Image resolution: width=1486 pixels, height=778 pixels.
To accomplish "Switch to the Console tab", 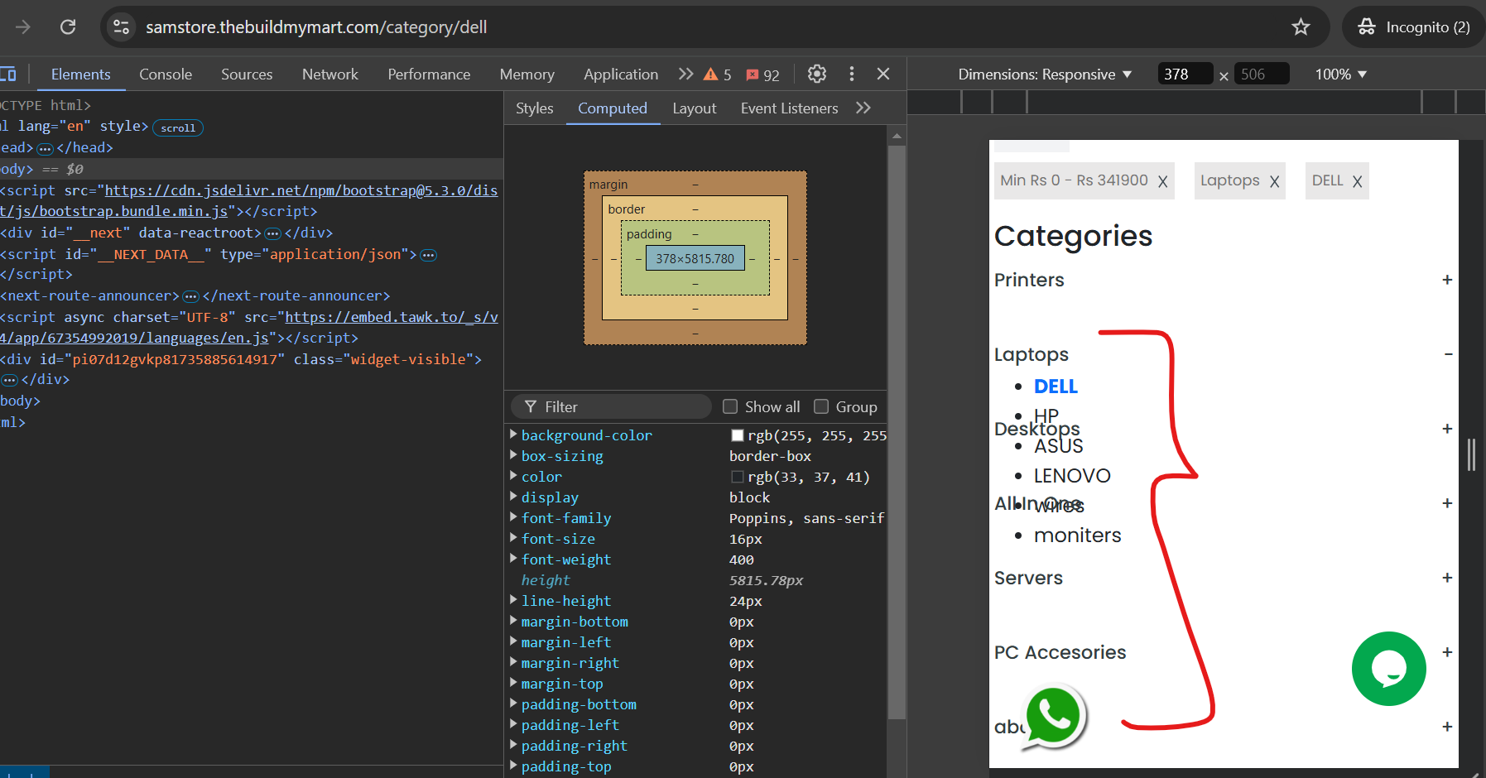I will tap(166, 74).
